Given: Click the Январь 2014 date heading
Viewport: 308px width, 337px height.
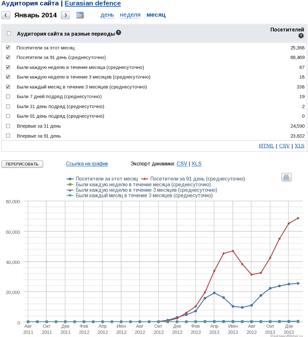Looking at the screenshot, I should 35,15.
